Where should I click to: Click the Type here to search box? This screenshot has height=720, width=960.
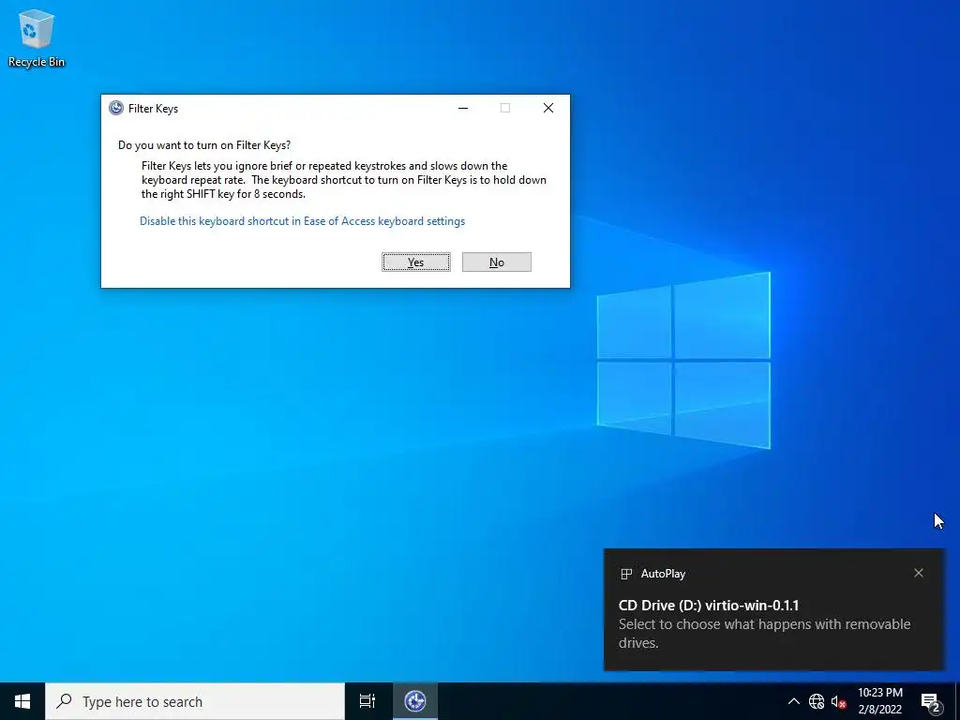coord(195,701)
